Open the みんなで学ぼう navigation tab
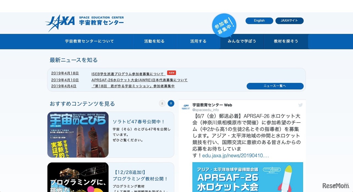353x192 pixels. pyautogui.click(x=242, y=41)
